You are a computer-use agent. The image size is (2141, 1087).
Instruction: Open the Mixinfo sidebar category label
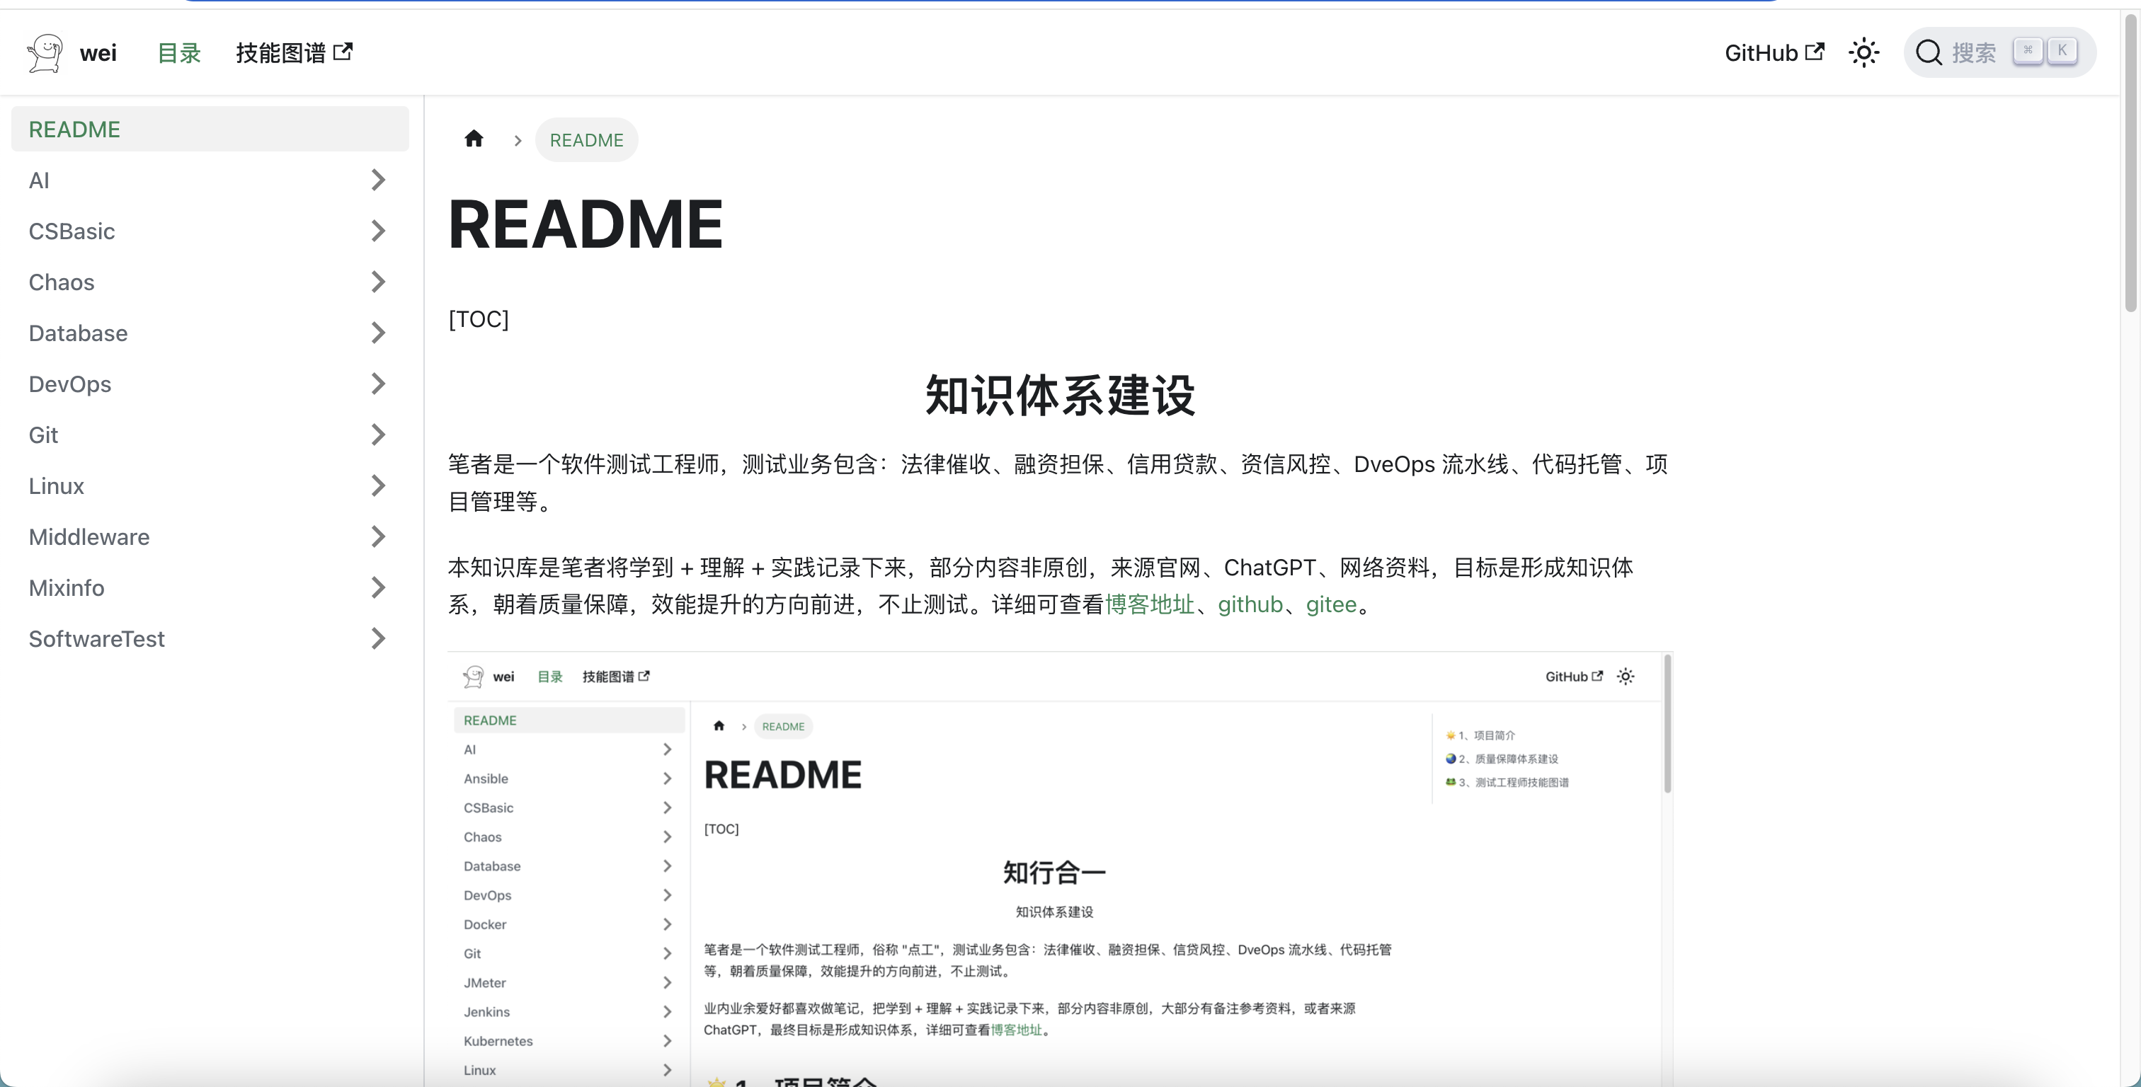(x=67, y=587)
